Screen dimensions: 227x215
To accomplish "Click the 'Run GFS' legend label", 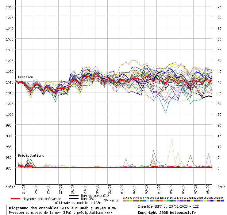I will click(x=87, y=199).
